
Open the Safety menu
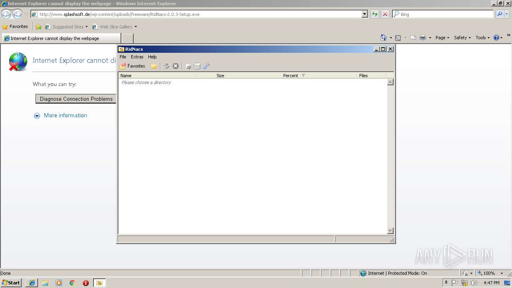pos(462,38)
